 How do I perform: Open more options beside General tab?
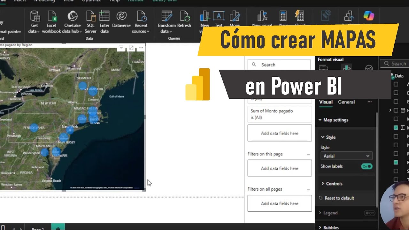click(369, 102)
